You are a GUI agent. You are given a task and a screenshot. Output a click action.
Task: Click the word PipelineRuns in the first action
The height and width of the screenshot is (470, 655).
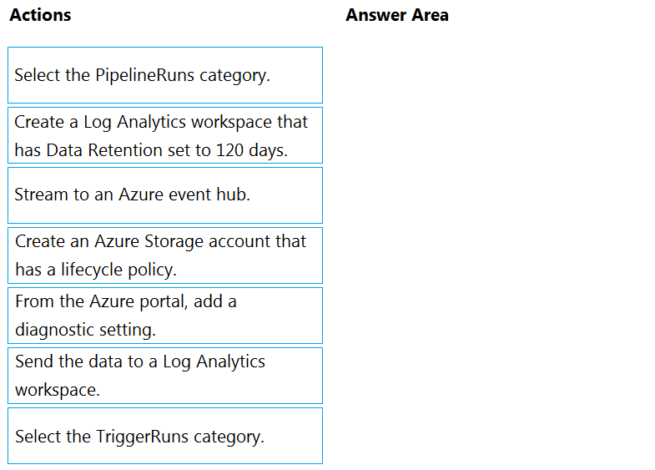coord(144,75)
